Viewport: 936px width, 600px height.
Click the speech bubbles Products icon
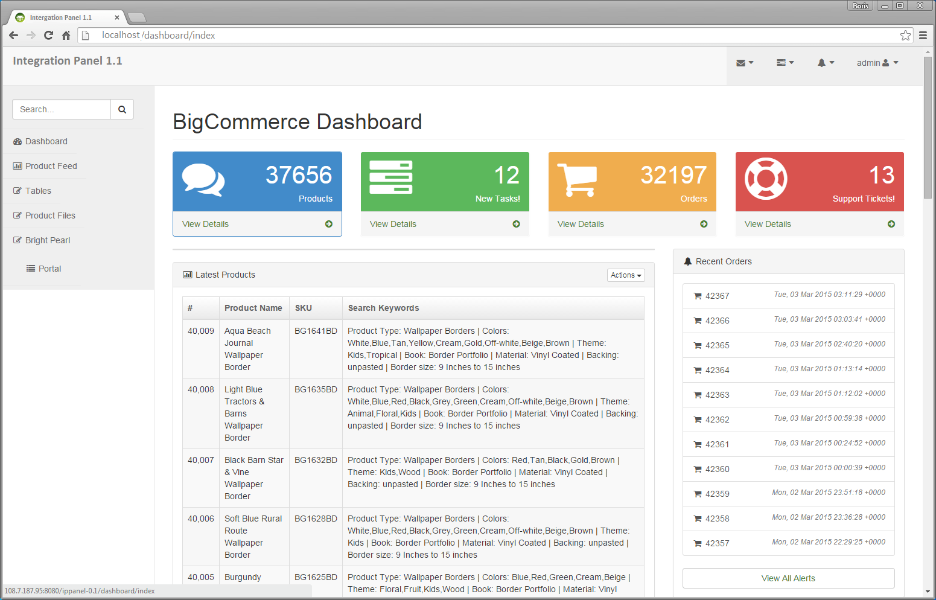(x=203, y=180)
